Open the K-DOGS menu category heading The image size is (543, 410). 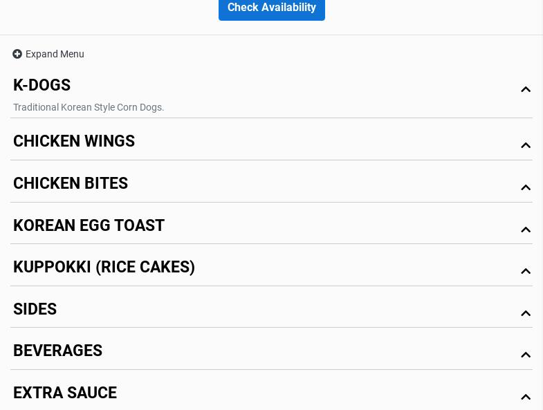pos(42,85)
